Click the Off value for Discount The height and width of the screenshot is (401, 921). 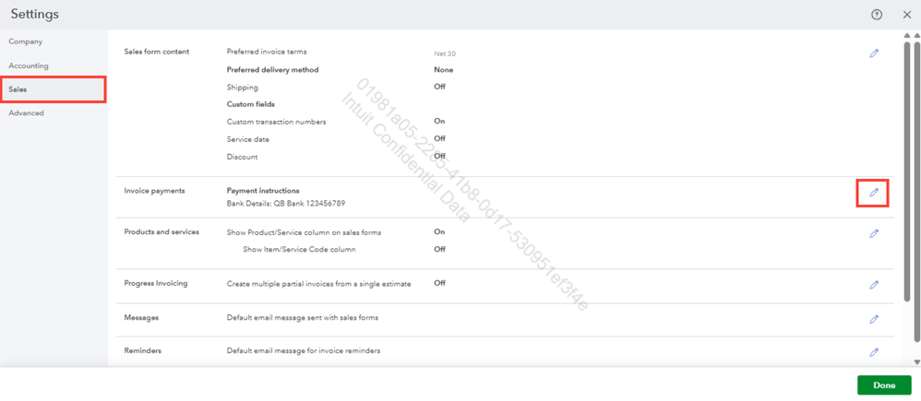click(439, 156)
